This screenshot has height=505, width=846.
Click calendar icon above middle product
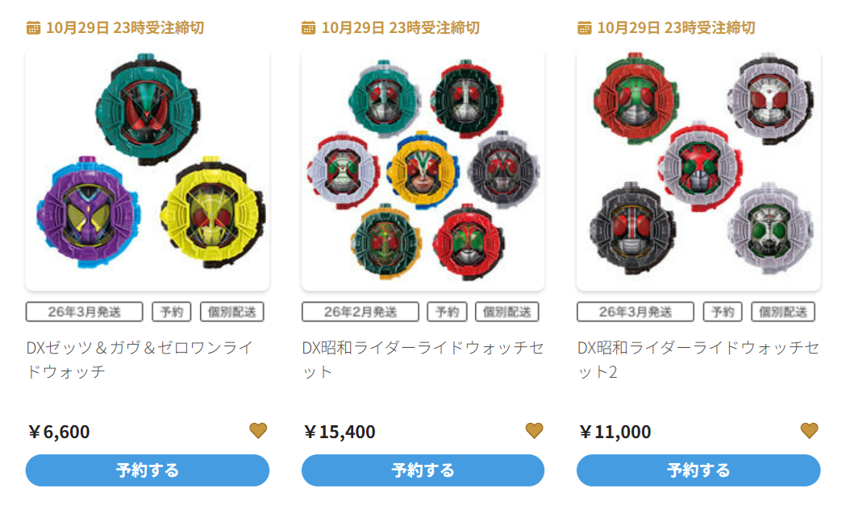[309, 27]
